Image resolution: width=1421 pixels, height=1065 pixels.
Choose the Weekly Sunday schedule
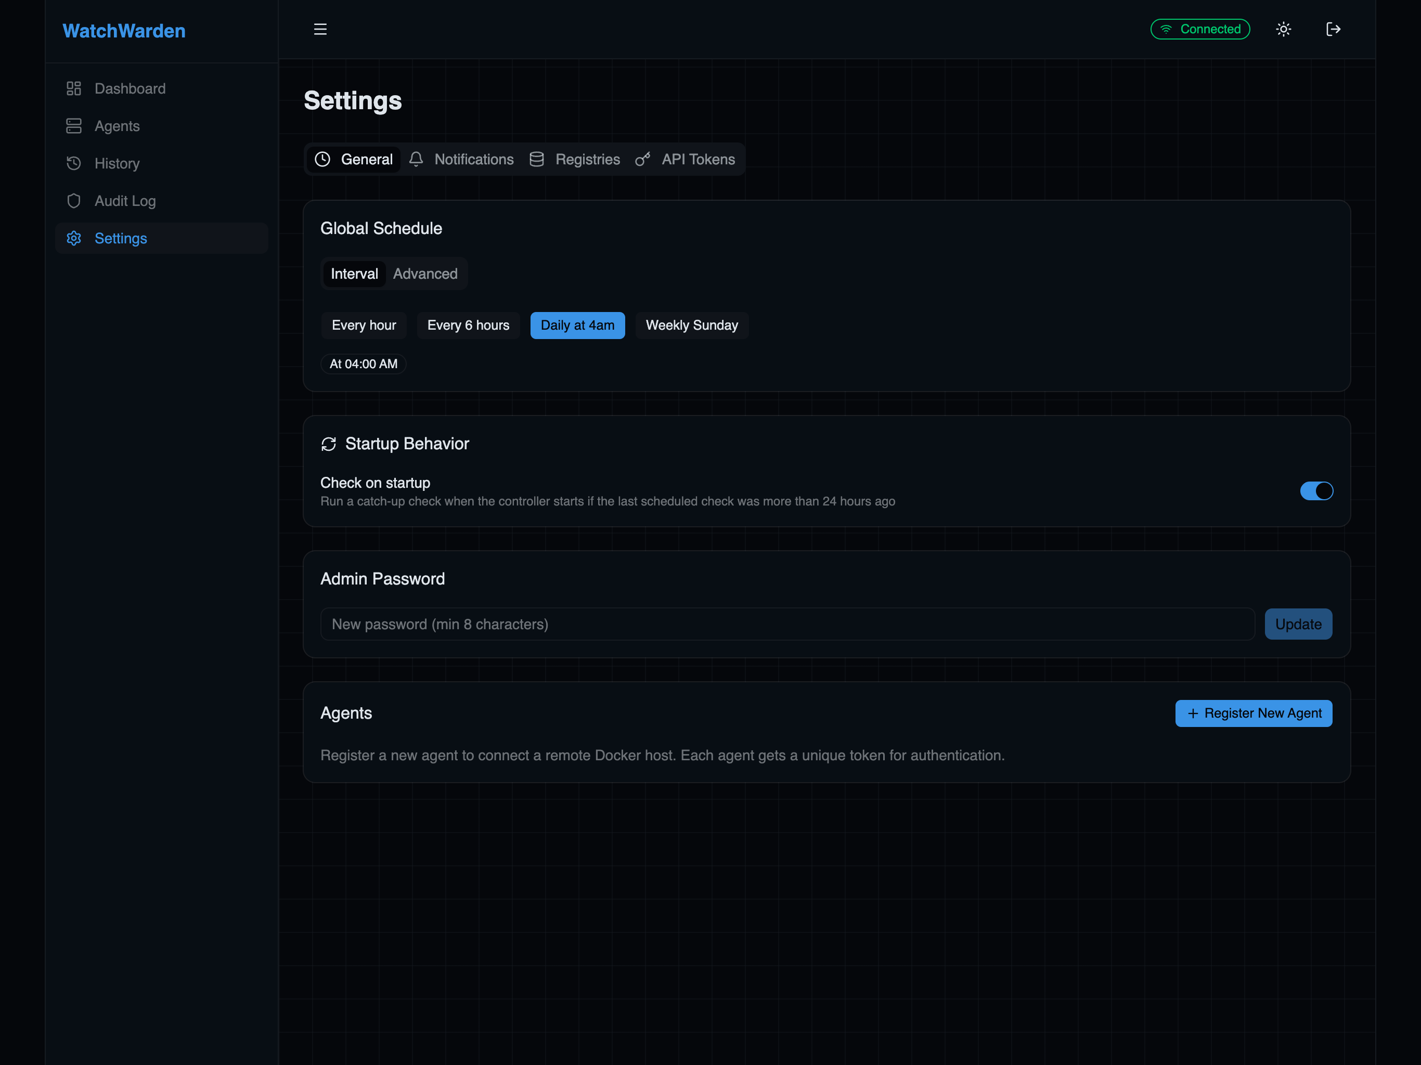point(692,325)
